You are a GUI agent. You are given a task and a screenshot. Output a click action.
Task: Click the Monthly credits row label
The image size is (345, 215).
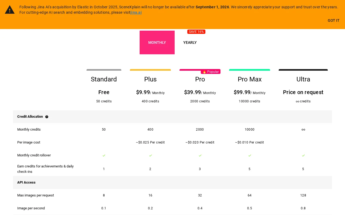click(29, 130)
